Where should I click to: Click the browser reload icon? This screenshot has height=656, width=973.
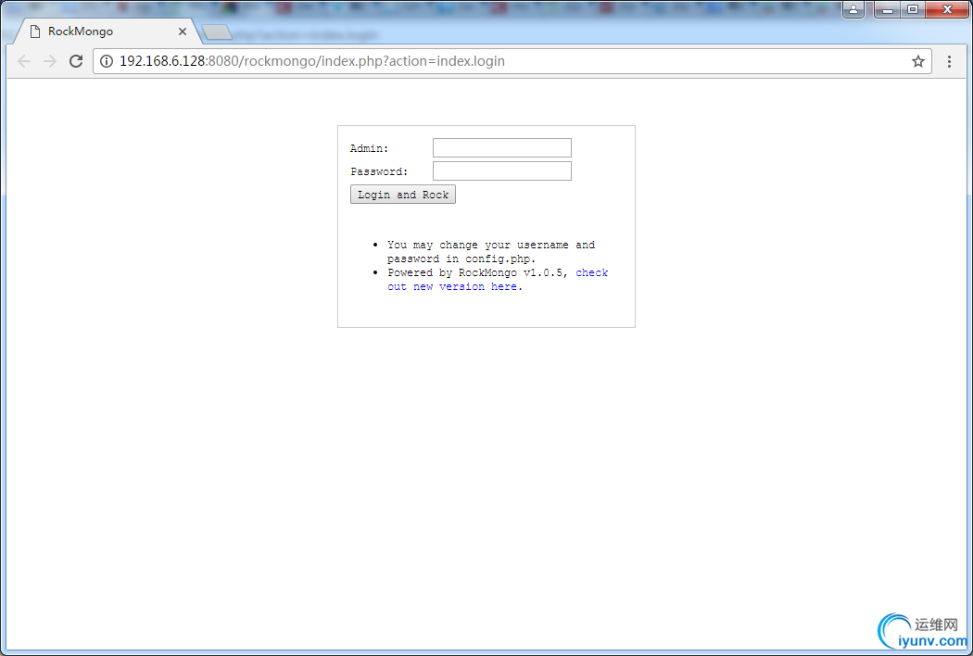pyautogui.click(x=76, y=61)
